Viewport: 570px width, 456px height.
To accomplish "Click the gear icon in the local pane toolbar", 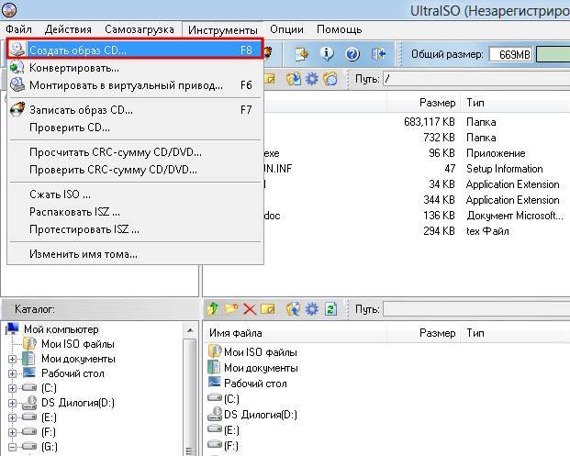I will tap(311, 309).
